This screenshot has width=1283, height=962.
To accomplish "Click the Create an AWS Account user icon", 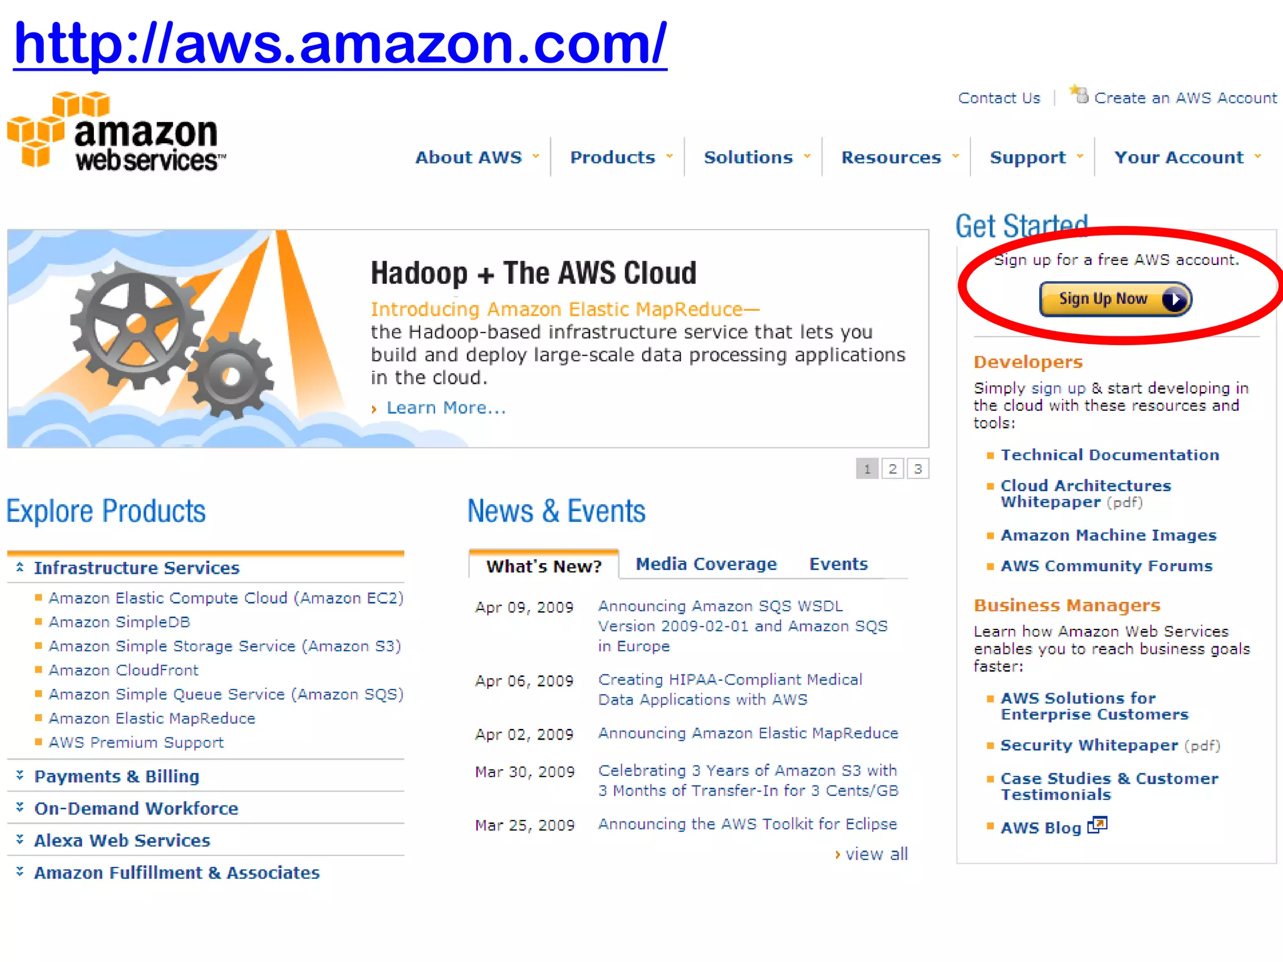I will click(1079, 95).
